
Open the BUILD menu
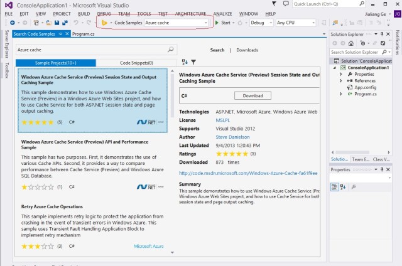pyautogui.click(x=84, y=14)
